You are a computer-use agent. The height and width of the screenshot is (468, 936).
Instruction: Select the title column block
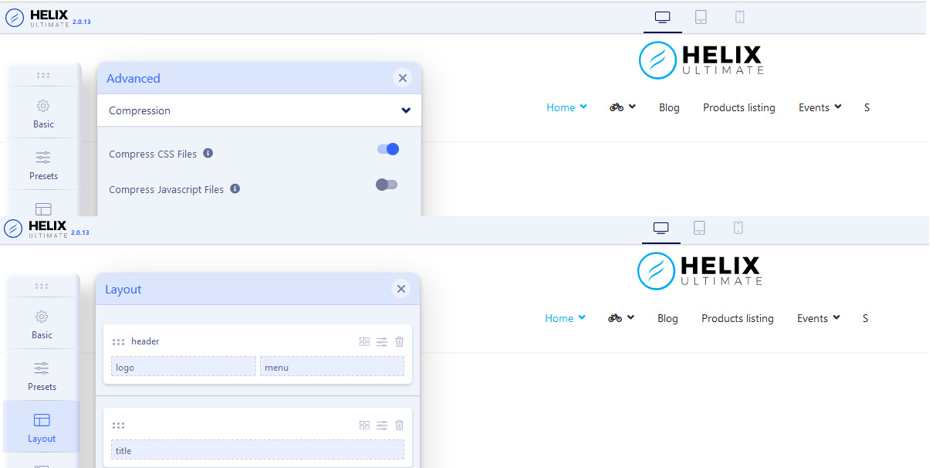click(258, 450)
